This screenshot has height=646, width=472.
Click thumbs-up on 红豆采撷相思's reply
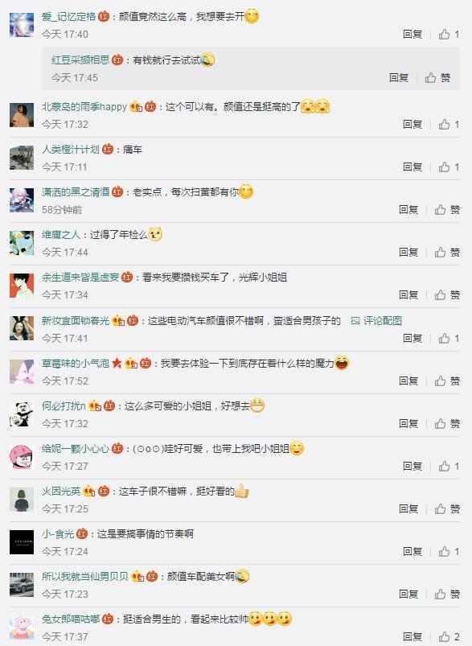click(437, 77)
